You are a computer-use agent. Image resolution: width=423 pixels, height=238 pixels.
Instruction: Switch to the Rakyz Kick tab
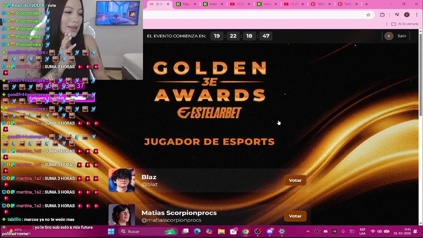coord(186,4)
